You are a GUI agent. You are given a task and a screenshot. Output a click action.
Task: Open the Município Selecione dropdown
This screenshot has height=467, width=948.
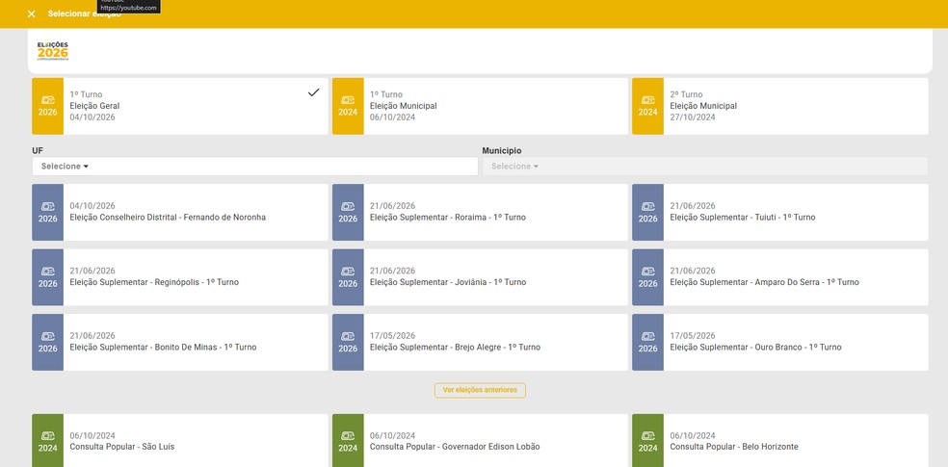click(705, 167)
